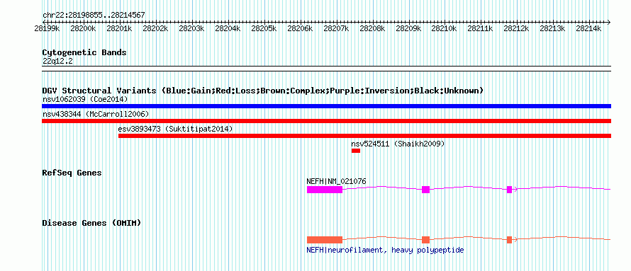Click the blue nsv1062039 gain variant bar
Image resolution: width=631 pixels, height=271 pixels.
(326, 106)
